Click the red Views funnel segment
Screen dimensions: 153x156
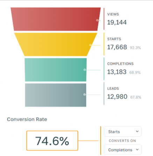(56, 19)
